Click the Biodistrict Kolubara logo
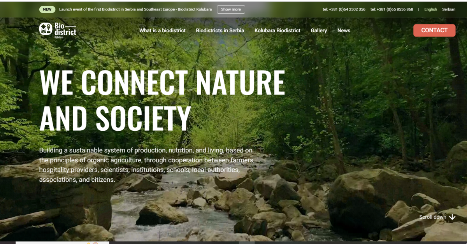This screenshot has width=467, height=244. tap(58, 30)
